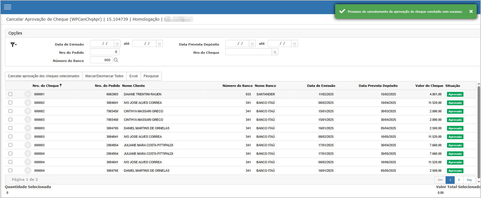View details icon for cheque 000003 Ivo Jose Alves Correa
This screenshot has height=198, width=481.
28,137
